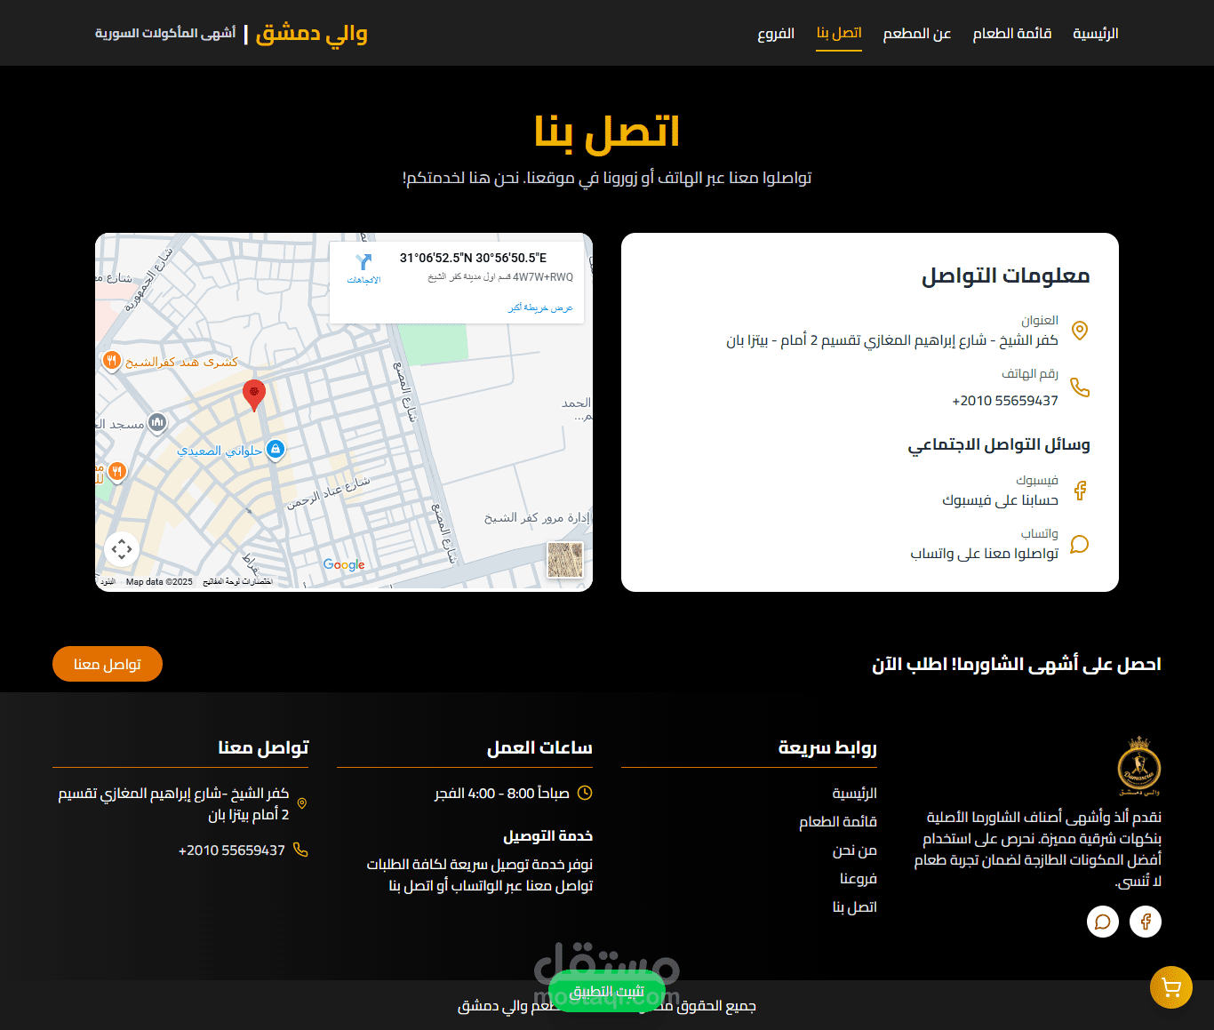
Task: Click تواصلوا معنا على واتساب link
Action: tap(984, 554)
